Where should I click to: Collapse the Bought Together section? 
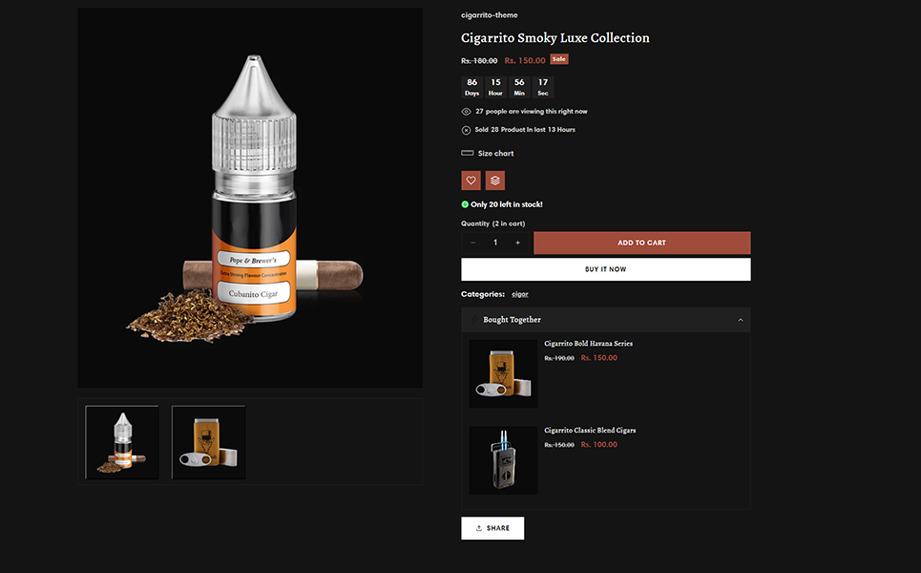740,320
